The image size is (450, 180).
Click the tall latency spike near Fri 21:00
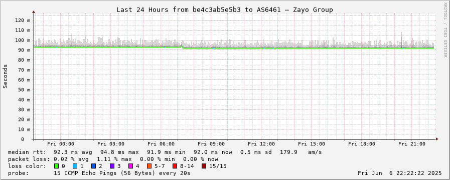(401, 39)
